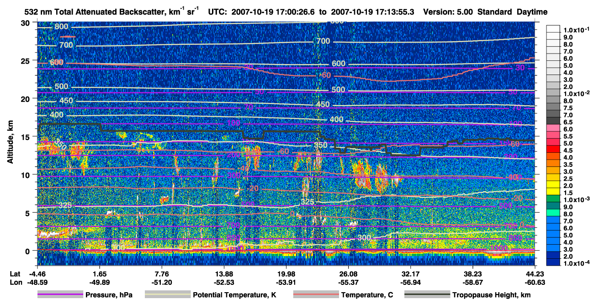Click the longitude value -55.37
The width and height of the screenshot is (594, 305).
click(348, 282)
